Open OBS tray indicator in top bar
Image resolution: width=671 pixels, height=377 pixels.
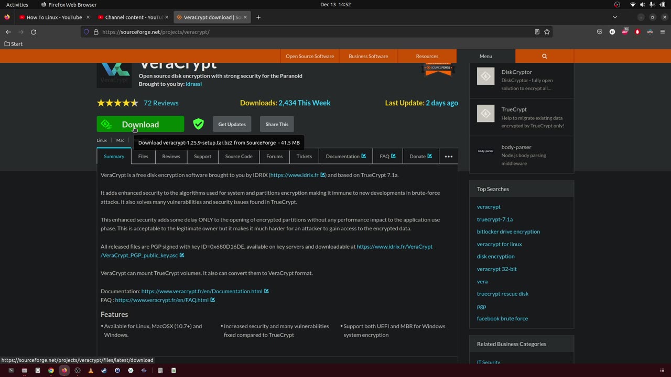617,5
